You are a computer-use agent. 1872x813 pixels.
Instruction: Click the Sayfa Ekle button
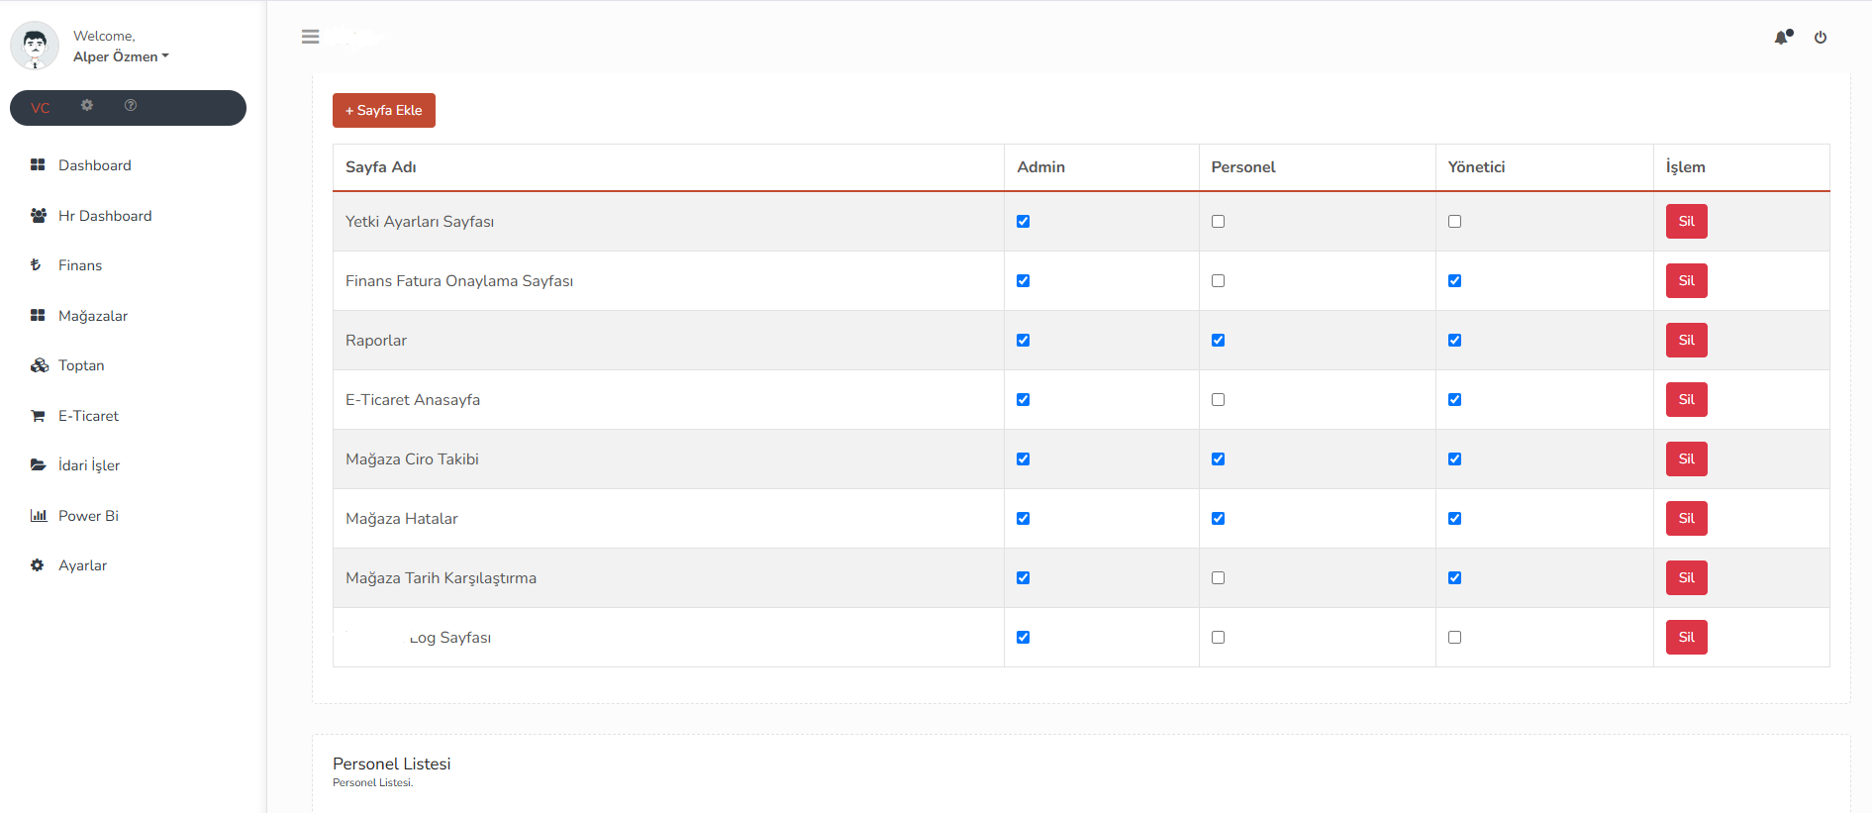pyautogui.click(x=383, y=110)
